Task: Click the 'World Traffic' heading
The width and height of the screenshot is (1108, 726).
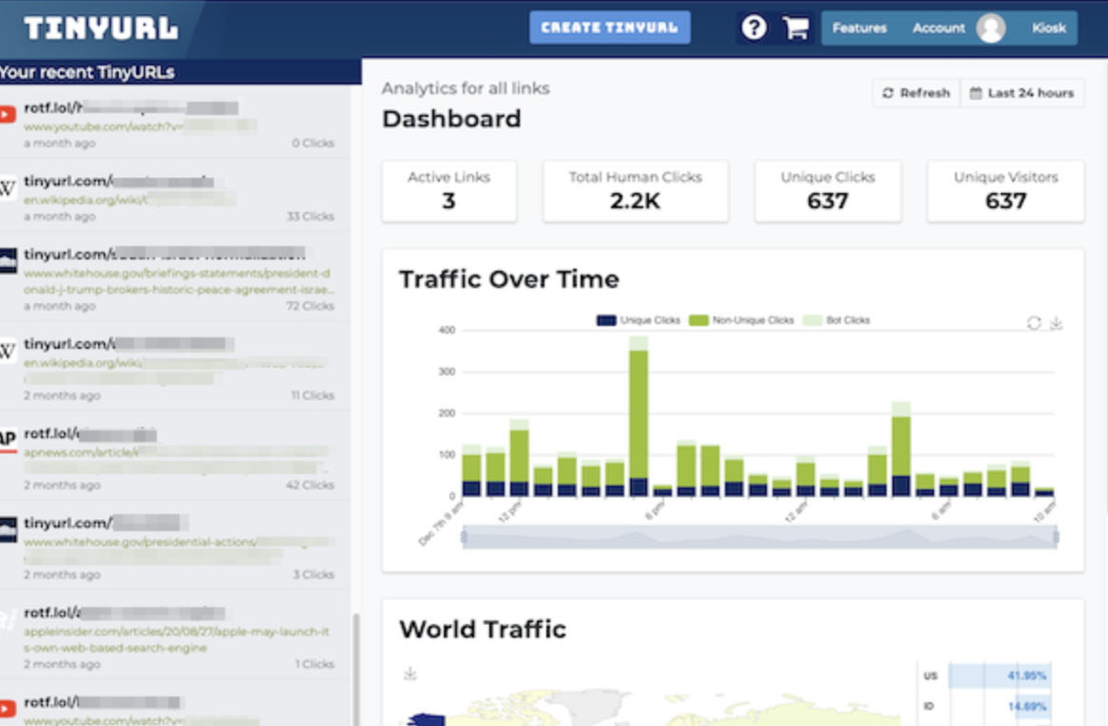Action: [483, 629]
